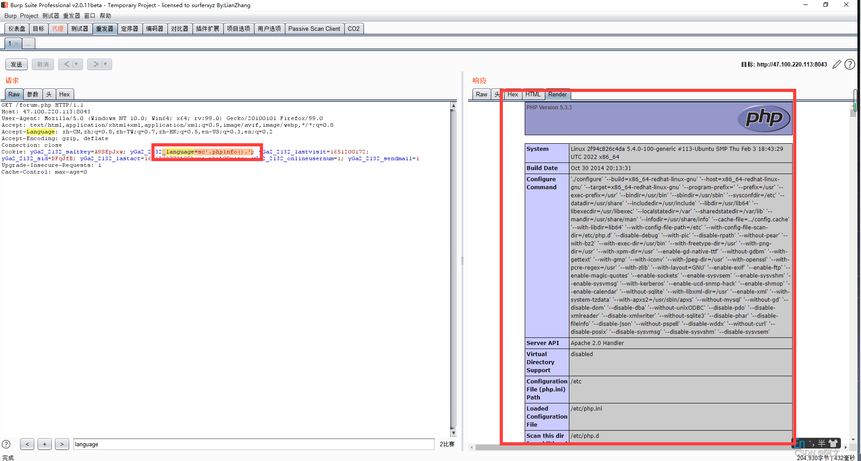861x461 pixels.
Task: Jump to next search match
Action: (x=62, y=444)
